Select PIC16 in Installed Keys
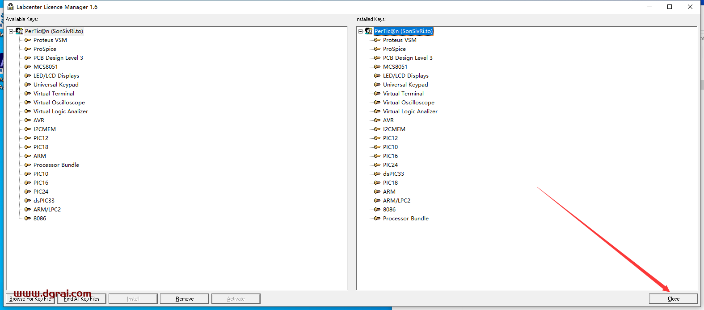Image resolution: width=704 pixels, height=310 pixels. point(390,156)
